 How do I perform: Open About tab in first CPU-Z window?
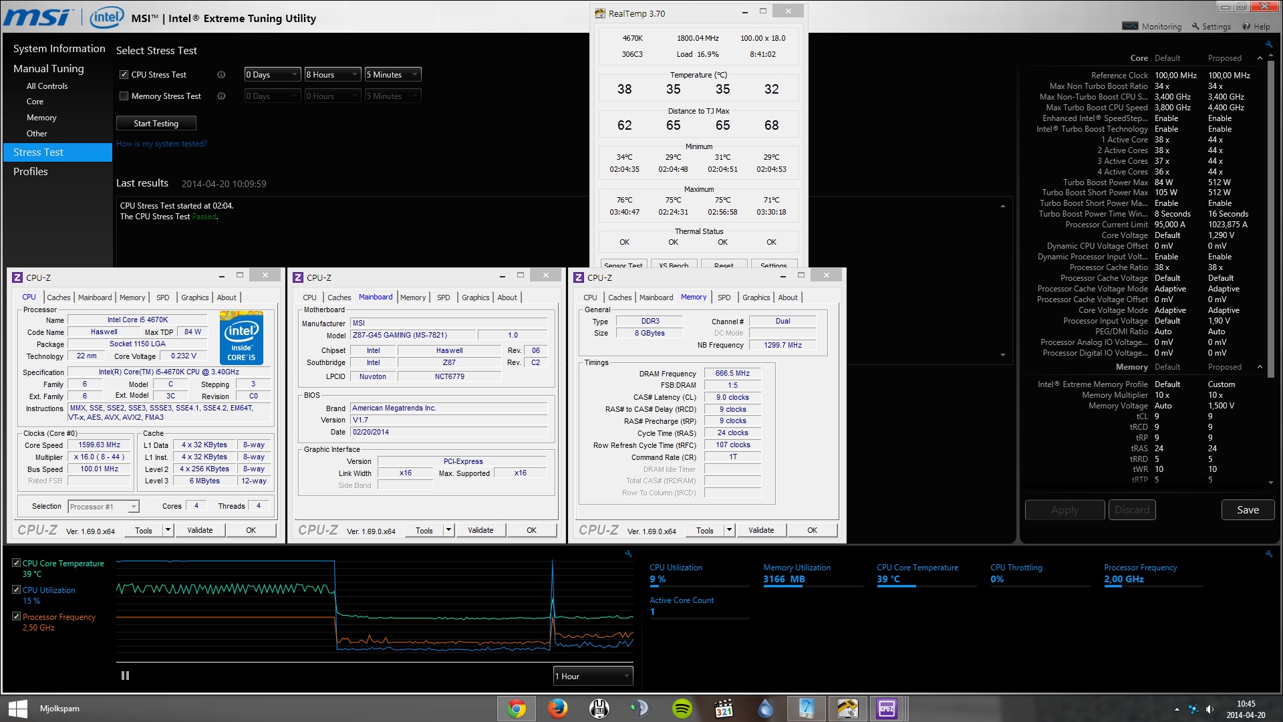point(227,297)
